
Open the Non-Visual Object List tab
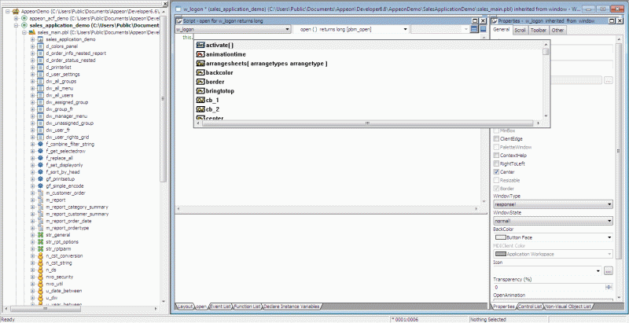(568, 306)
